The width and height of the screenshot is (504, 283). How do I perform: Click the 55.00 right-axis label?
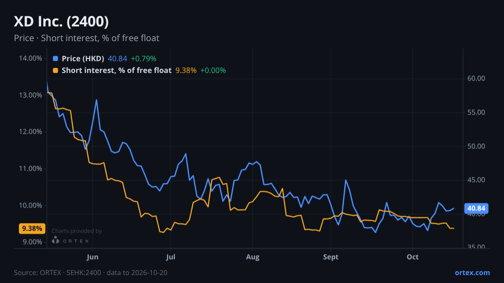click(x=476, y=112)
